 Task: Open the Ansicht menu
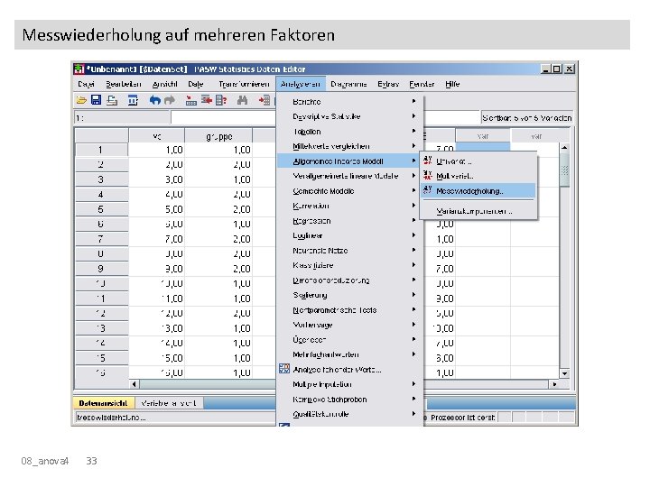pos(164,84)
